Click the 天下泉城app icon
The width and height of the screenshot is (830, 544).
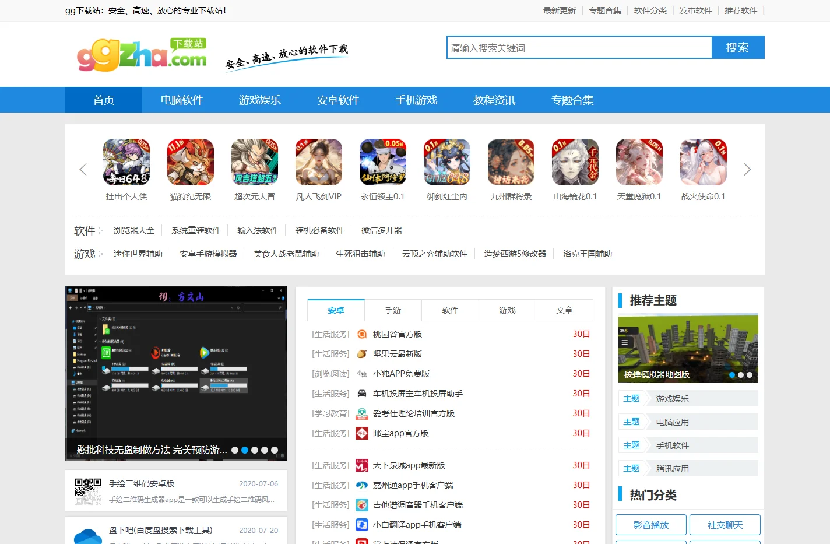tap(362, 465)
